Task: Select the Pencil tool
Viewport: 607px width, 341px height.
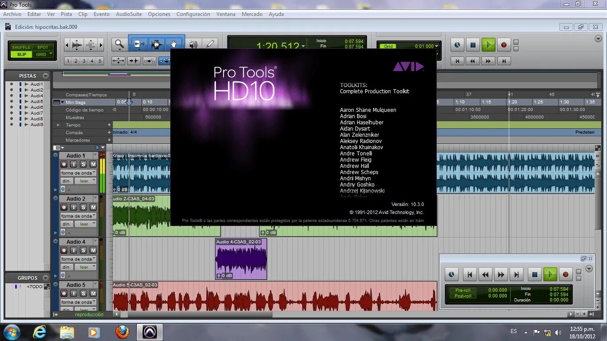Action: click(210, 44)
